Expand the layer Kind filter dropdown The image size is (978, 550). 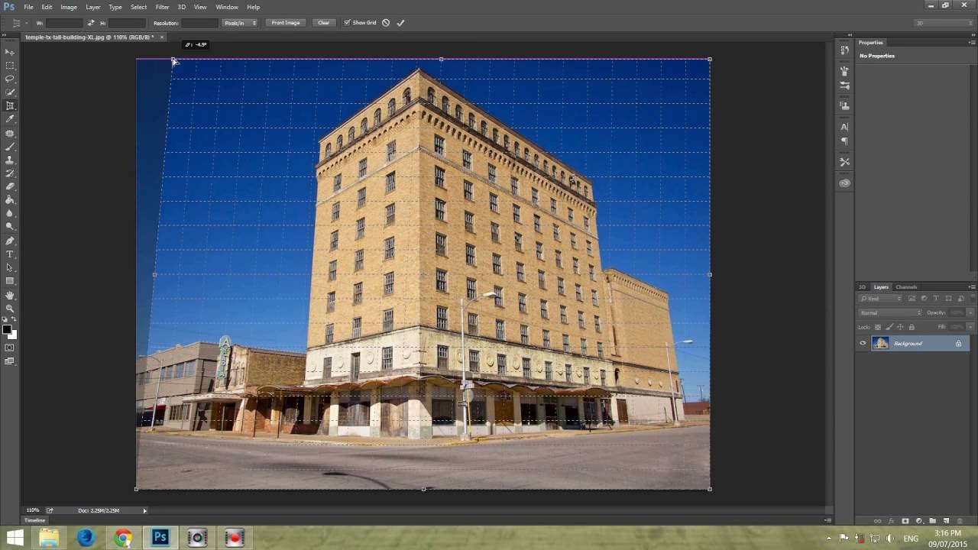click(x=880, y=298)
